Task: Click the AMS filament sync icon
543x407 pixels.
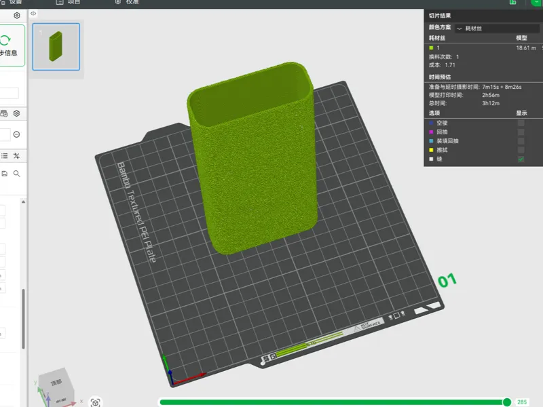Action: pos(4,113)
